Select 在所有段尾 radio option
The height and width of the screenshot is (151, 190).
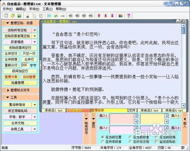point(130,142)
